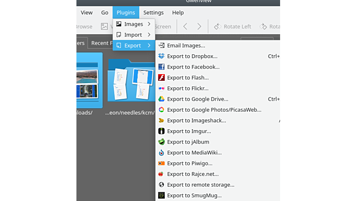Click the Dropbox icon in Export menu
357x201 pixels.
click(161, 56)
